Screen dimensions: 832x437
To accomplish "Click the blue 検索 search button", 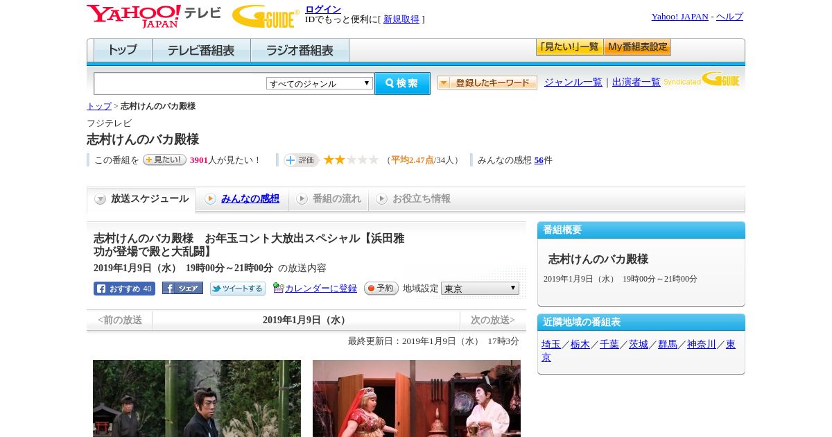I will [x=402, y=83].
